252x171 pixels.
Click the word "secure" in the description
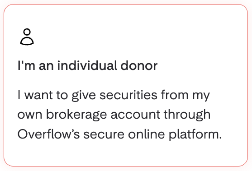coord(104,134)
